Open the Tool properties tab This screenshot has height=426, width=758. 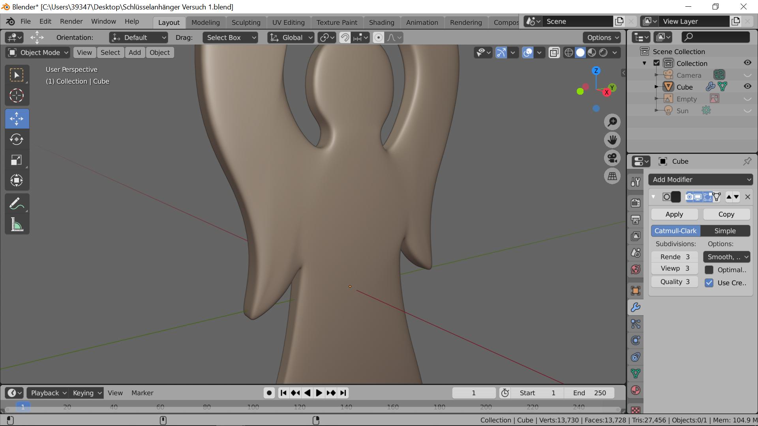click(635, 182)
